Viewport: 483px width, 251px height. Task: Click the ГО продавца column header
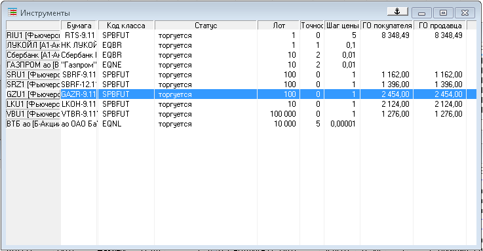coord(440,26)
